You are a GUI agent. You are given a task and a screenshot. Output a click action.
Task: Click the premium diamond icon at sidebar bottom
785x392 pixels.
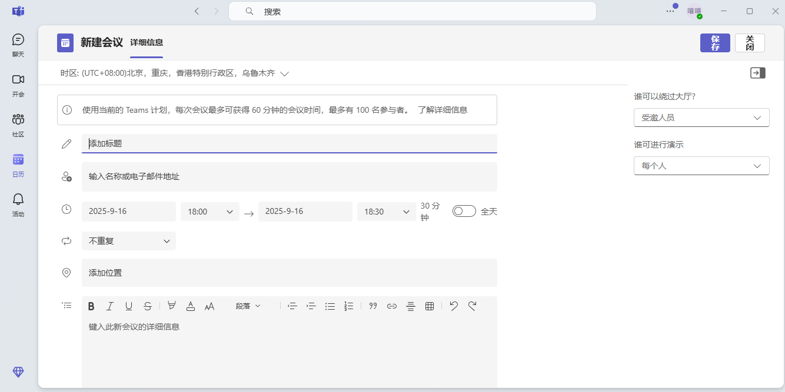pos(18,372)
